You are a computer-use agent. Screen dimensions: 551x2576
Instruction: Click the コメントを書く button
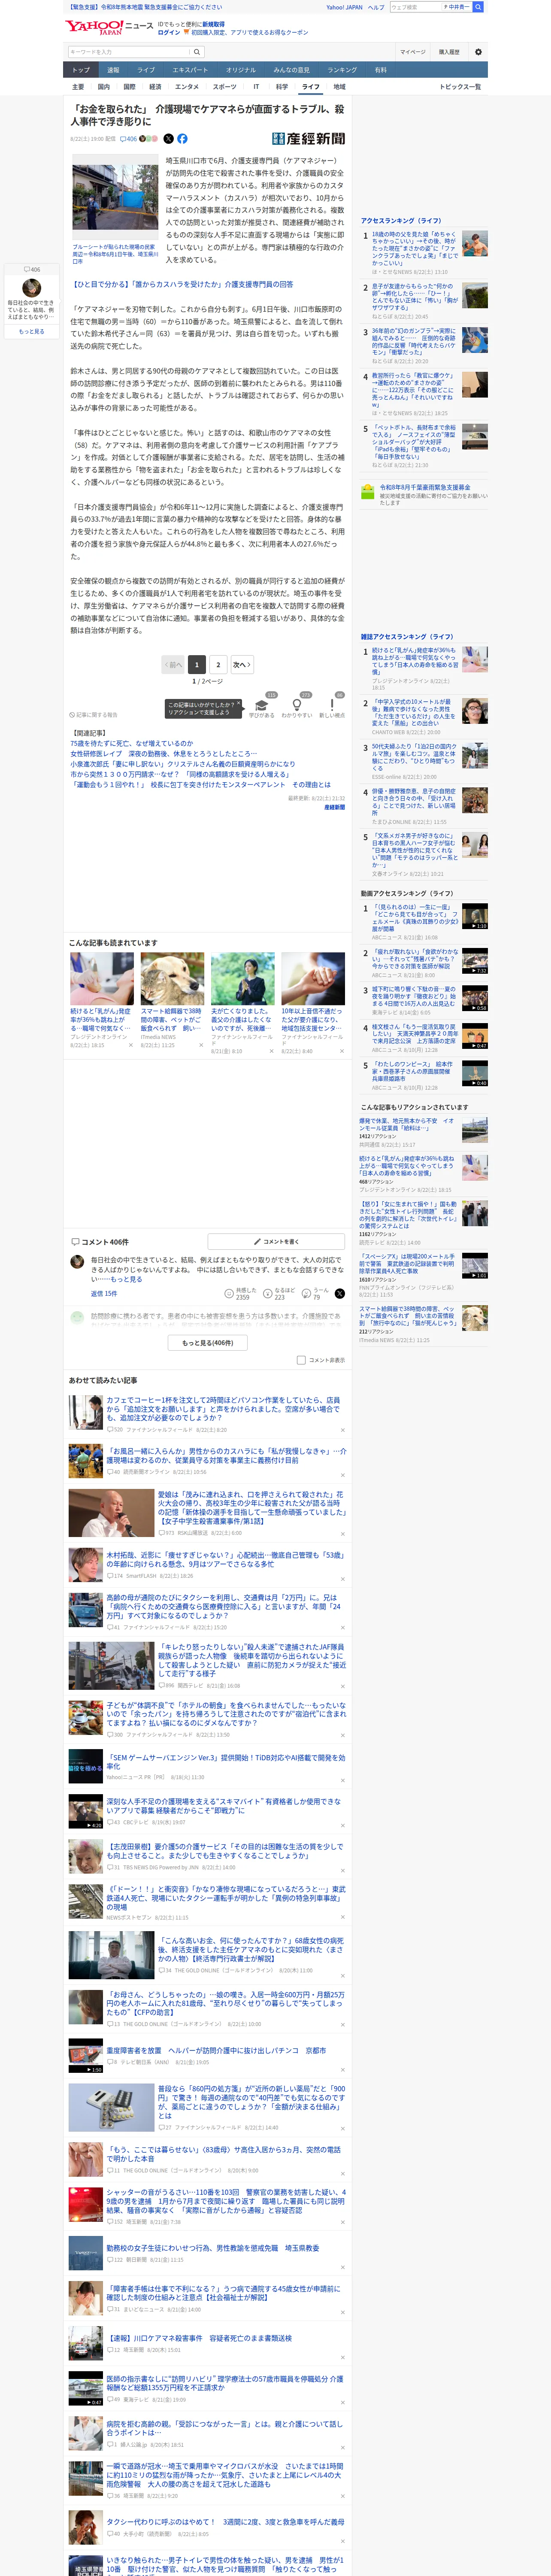tap(276, 1241)
